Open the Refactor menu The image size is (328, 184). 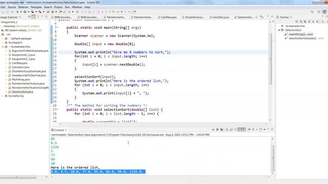(x=23, y=7)
